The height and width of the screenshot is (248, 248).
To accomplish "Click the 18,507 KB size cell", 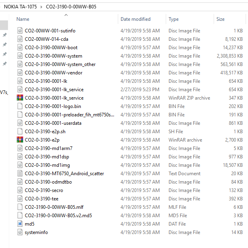I will click(x=233, y=165).
